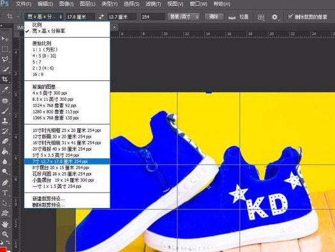Open crop settings gear icon
335x252 pixels.
click(x=275, y=17)
